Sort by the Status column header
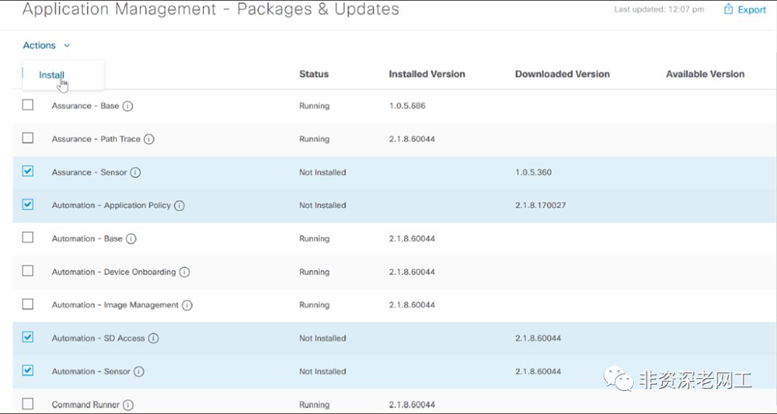Screen dimensions: 777x414 (314, 74)
